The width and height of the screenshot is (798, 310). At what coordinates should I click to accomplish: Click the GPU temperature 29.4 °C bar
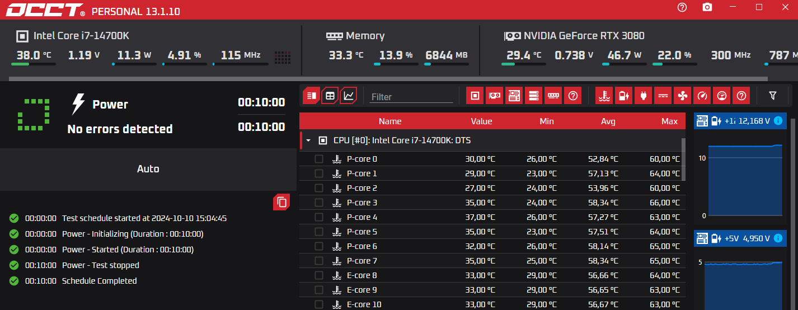coord(523,64)
